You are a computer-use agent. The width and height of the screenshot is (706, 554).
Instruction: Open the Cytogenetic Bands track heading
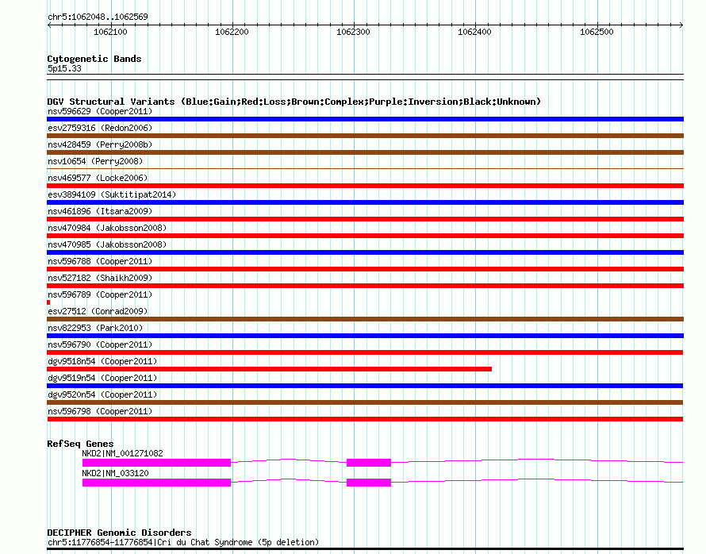(x=94, y=59)
